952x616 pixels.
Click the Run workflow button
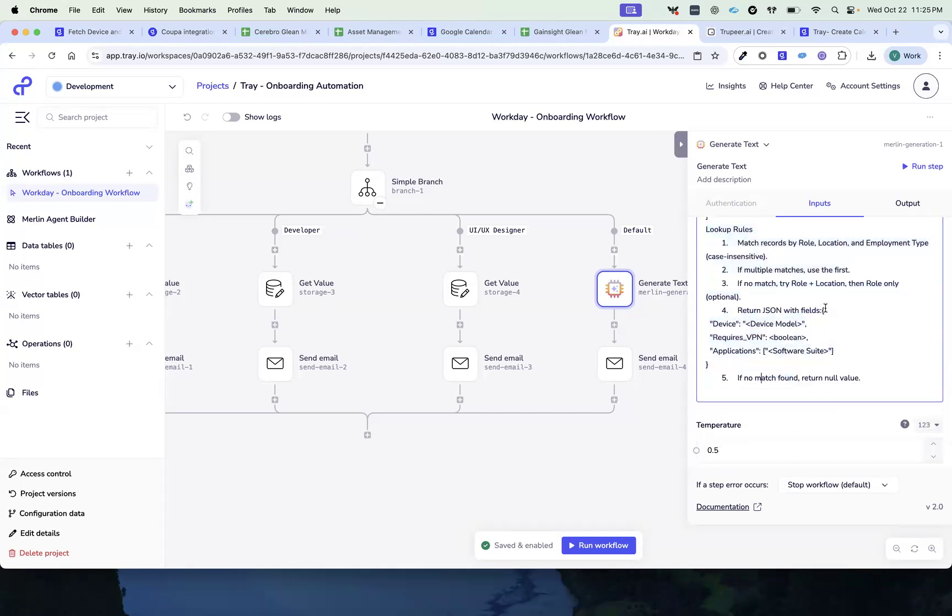599,545
